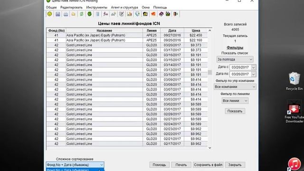Click the GLD20 cell in the 02/17/2017 row

click(152, 144)
